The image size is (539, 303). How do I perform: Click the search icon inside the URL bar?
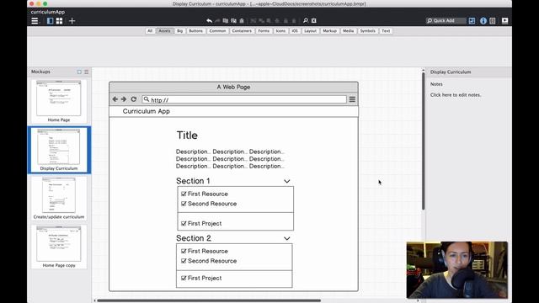(147, 99)
